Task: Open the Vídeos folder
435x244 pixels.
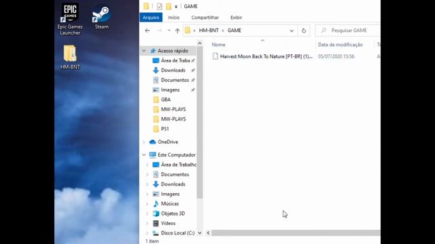Action: pyautogui.click(x=168, y=223)
